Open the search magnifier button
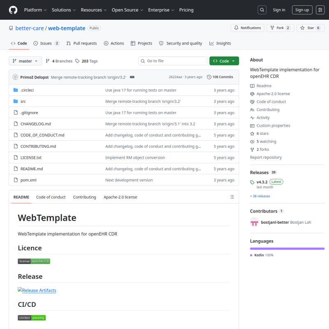This screenshot has width=329, height=329. coord(262,10)
